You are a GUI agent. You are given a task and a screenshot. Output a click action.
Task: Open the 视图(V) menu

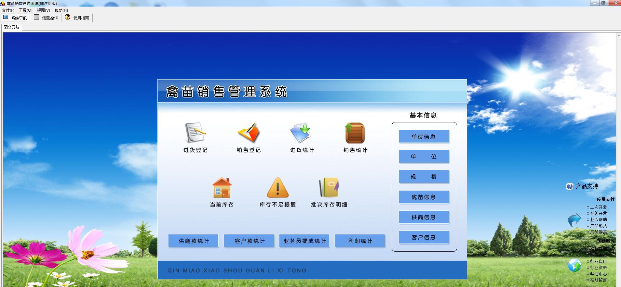(x=43, y=10)
